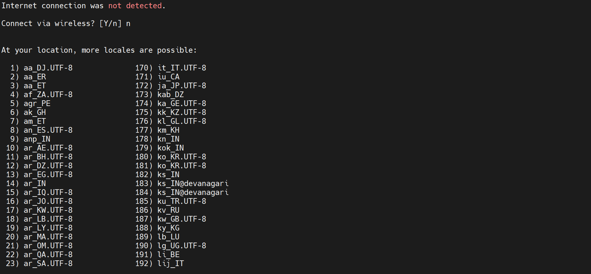
Task: Select the af_ZA.UTF-8 locale entry
Action: coord(48,95)
